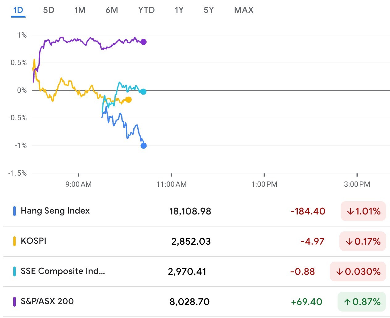Click the S&P/ASX 200 0.87% up badge
390x318 pixels.
[x=362, y=302]
